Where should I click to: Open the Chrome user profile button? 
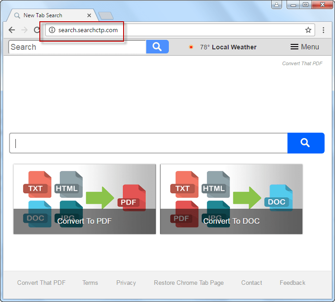[x=277, y=5]
